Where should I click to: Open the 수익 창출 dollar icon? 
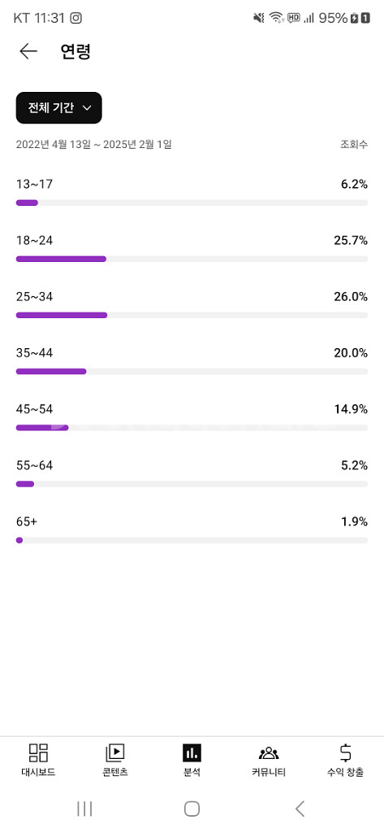click(x=345, y=752)
